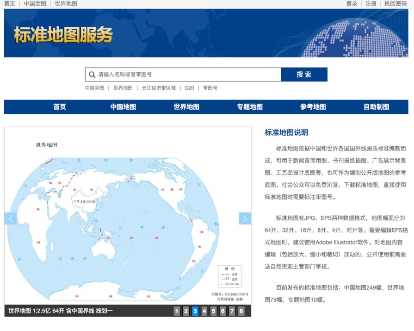Select the highlighted slide 3 indicator
414x331 pixels.
click(195, 311)
